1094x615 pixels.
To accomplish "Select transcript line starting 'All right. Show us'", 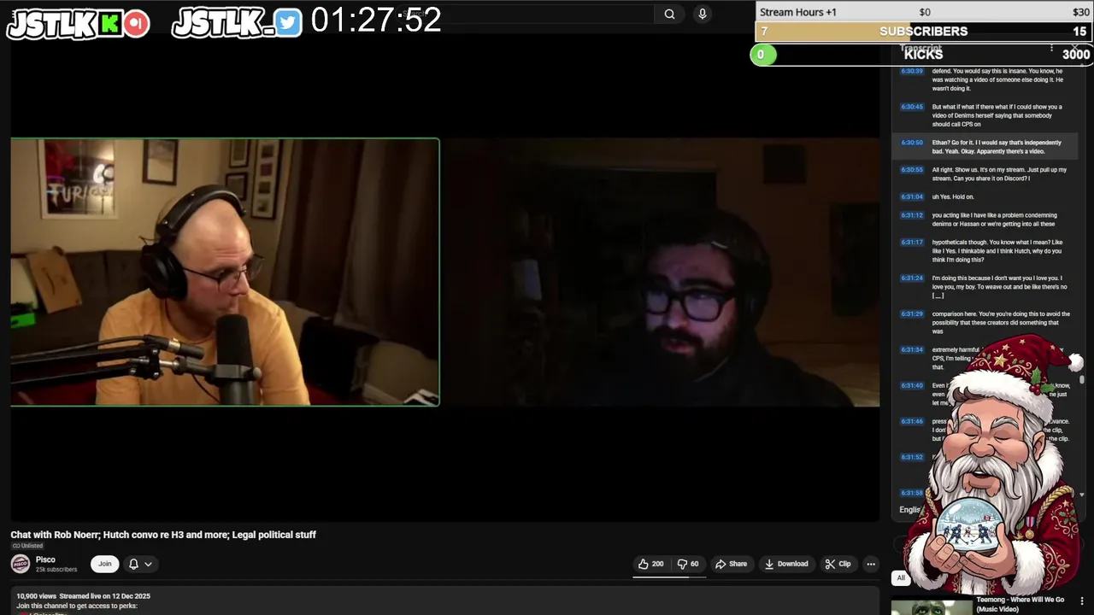I will pos(999,174).
